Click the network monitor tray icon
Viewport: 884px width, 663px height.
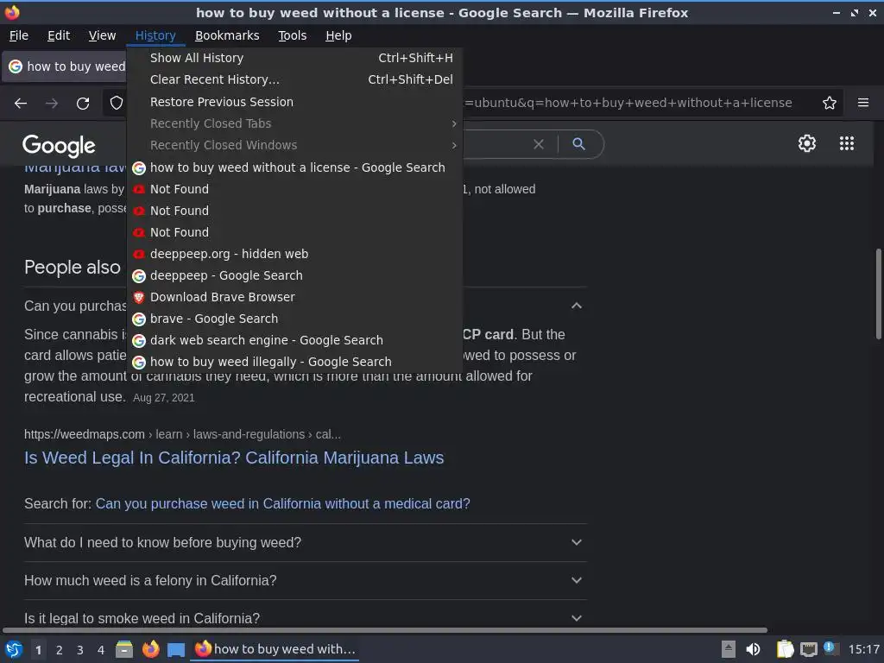(808, 649)
